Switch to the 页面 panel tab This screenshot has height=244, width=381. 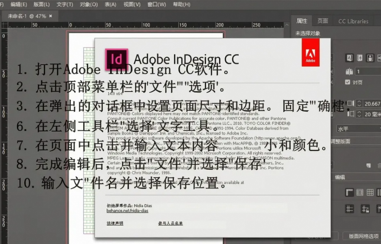click(x=323, y=21)
